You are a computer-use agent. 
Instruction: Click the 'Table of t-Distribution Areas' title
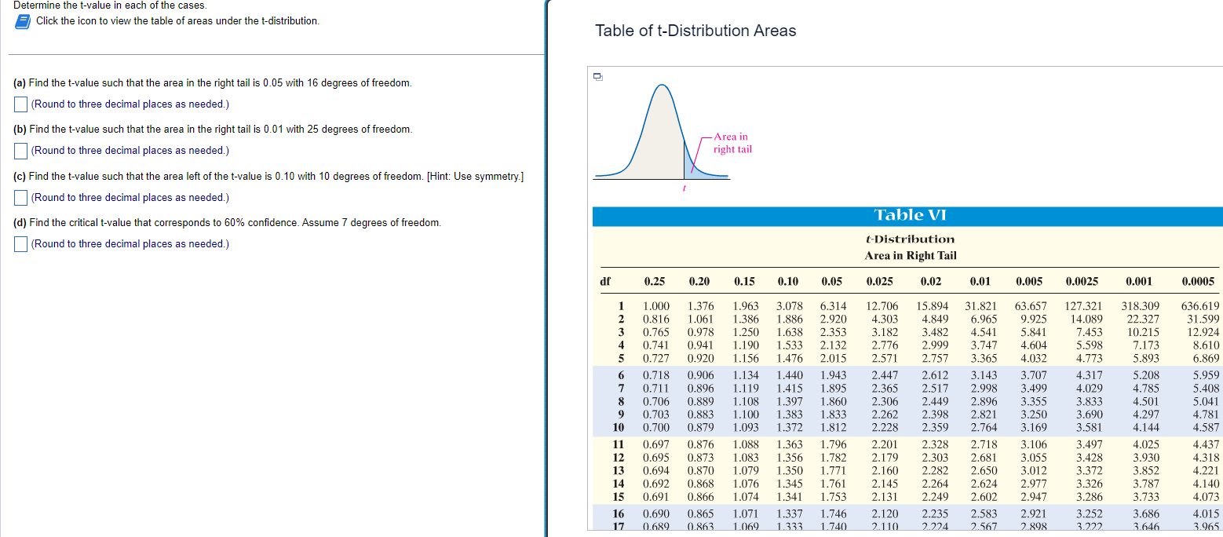click(695, 31)
